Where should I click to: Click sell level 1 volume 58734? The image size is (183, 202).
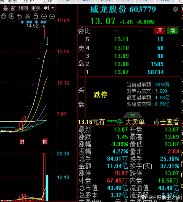pos(155,72)
